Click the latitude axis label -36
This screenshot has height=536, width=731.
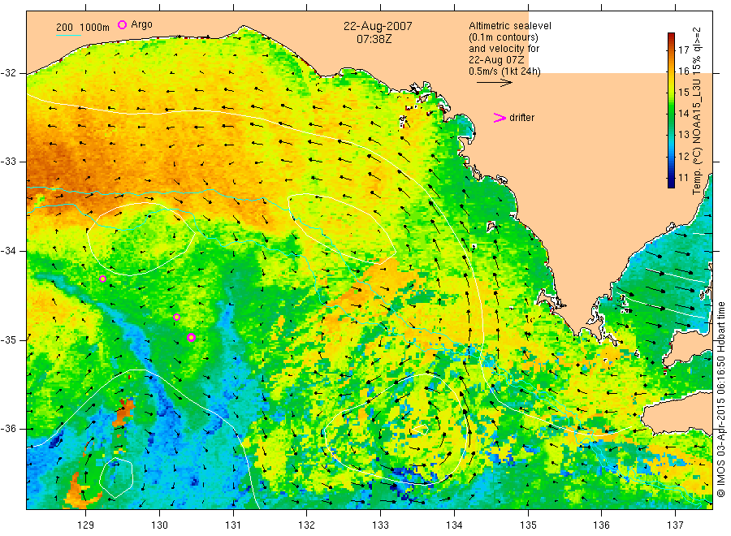pos(8,429)
